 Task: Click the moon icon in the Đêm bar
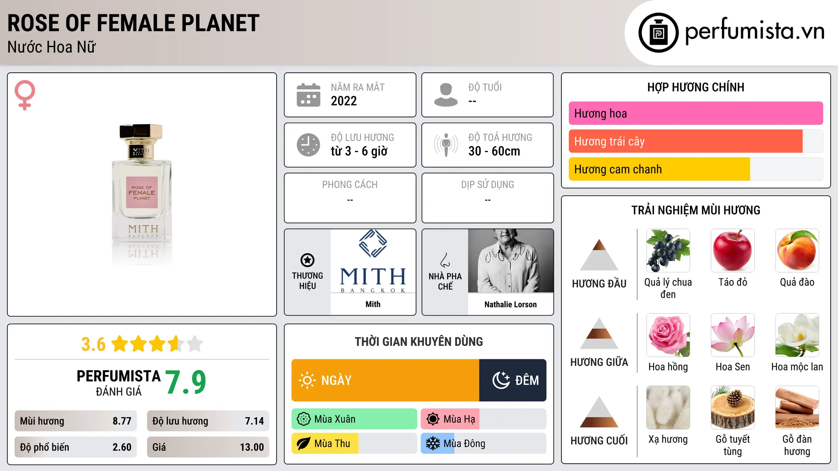pos(501,380)
